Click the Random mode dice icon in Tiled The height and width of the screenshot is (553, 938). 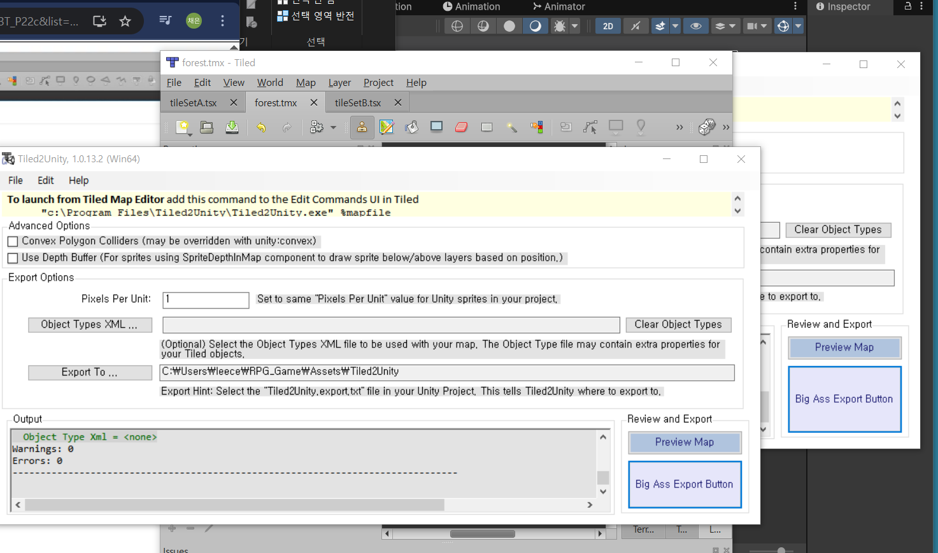click(706, 127)
